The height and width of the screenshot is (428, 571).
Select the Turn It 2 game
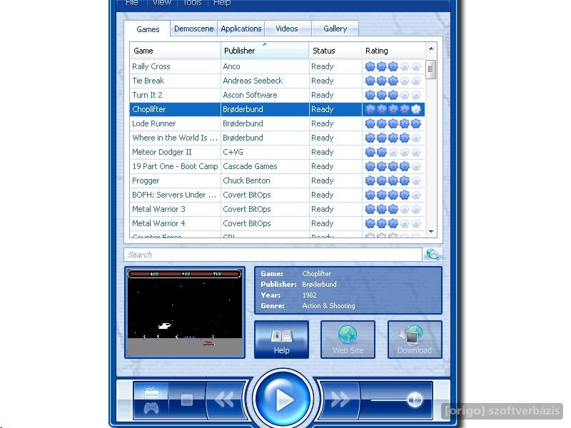click(277, 95)
